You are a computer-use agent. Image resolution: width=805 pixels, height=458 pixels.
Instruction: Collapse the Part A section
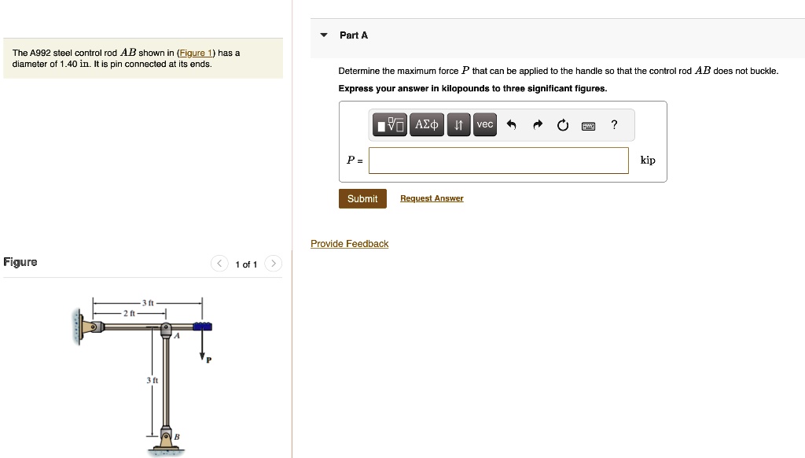point(322,35)
